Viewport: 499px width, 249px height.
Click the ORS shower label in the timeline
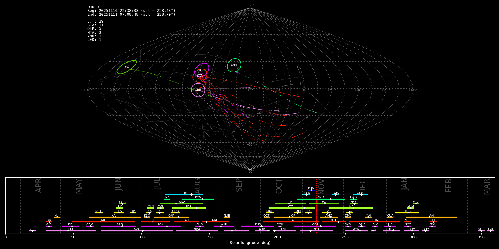336,193
